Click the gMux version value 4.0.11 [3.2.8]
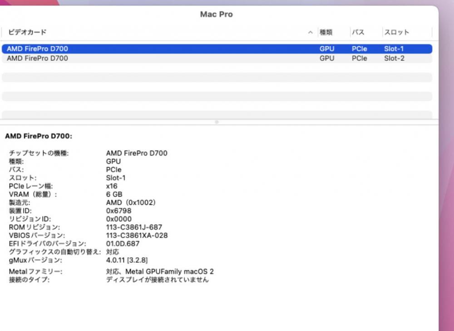 (x=127, y=260)
